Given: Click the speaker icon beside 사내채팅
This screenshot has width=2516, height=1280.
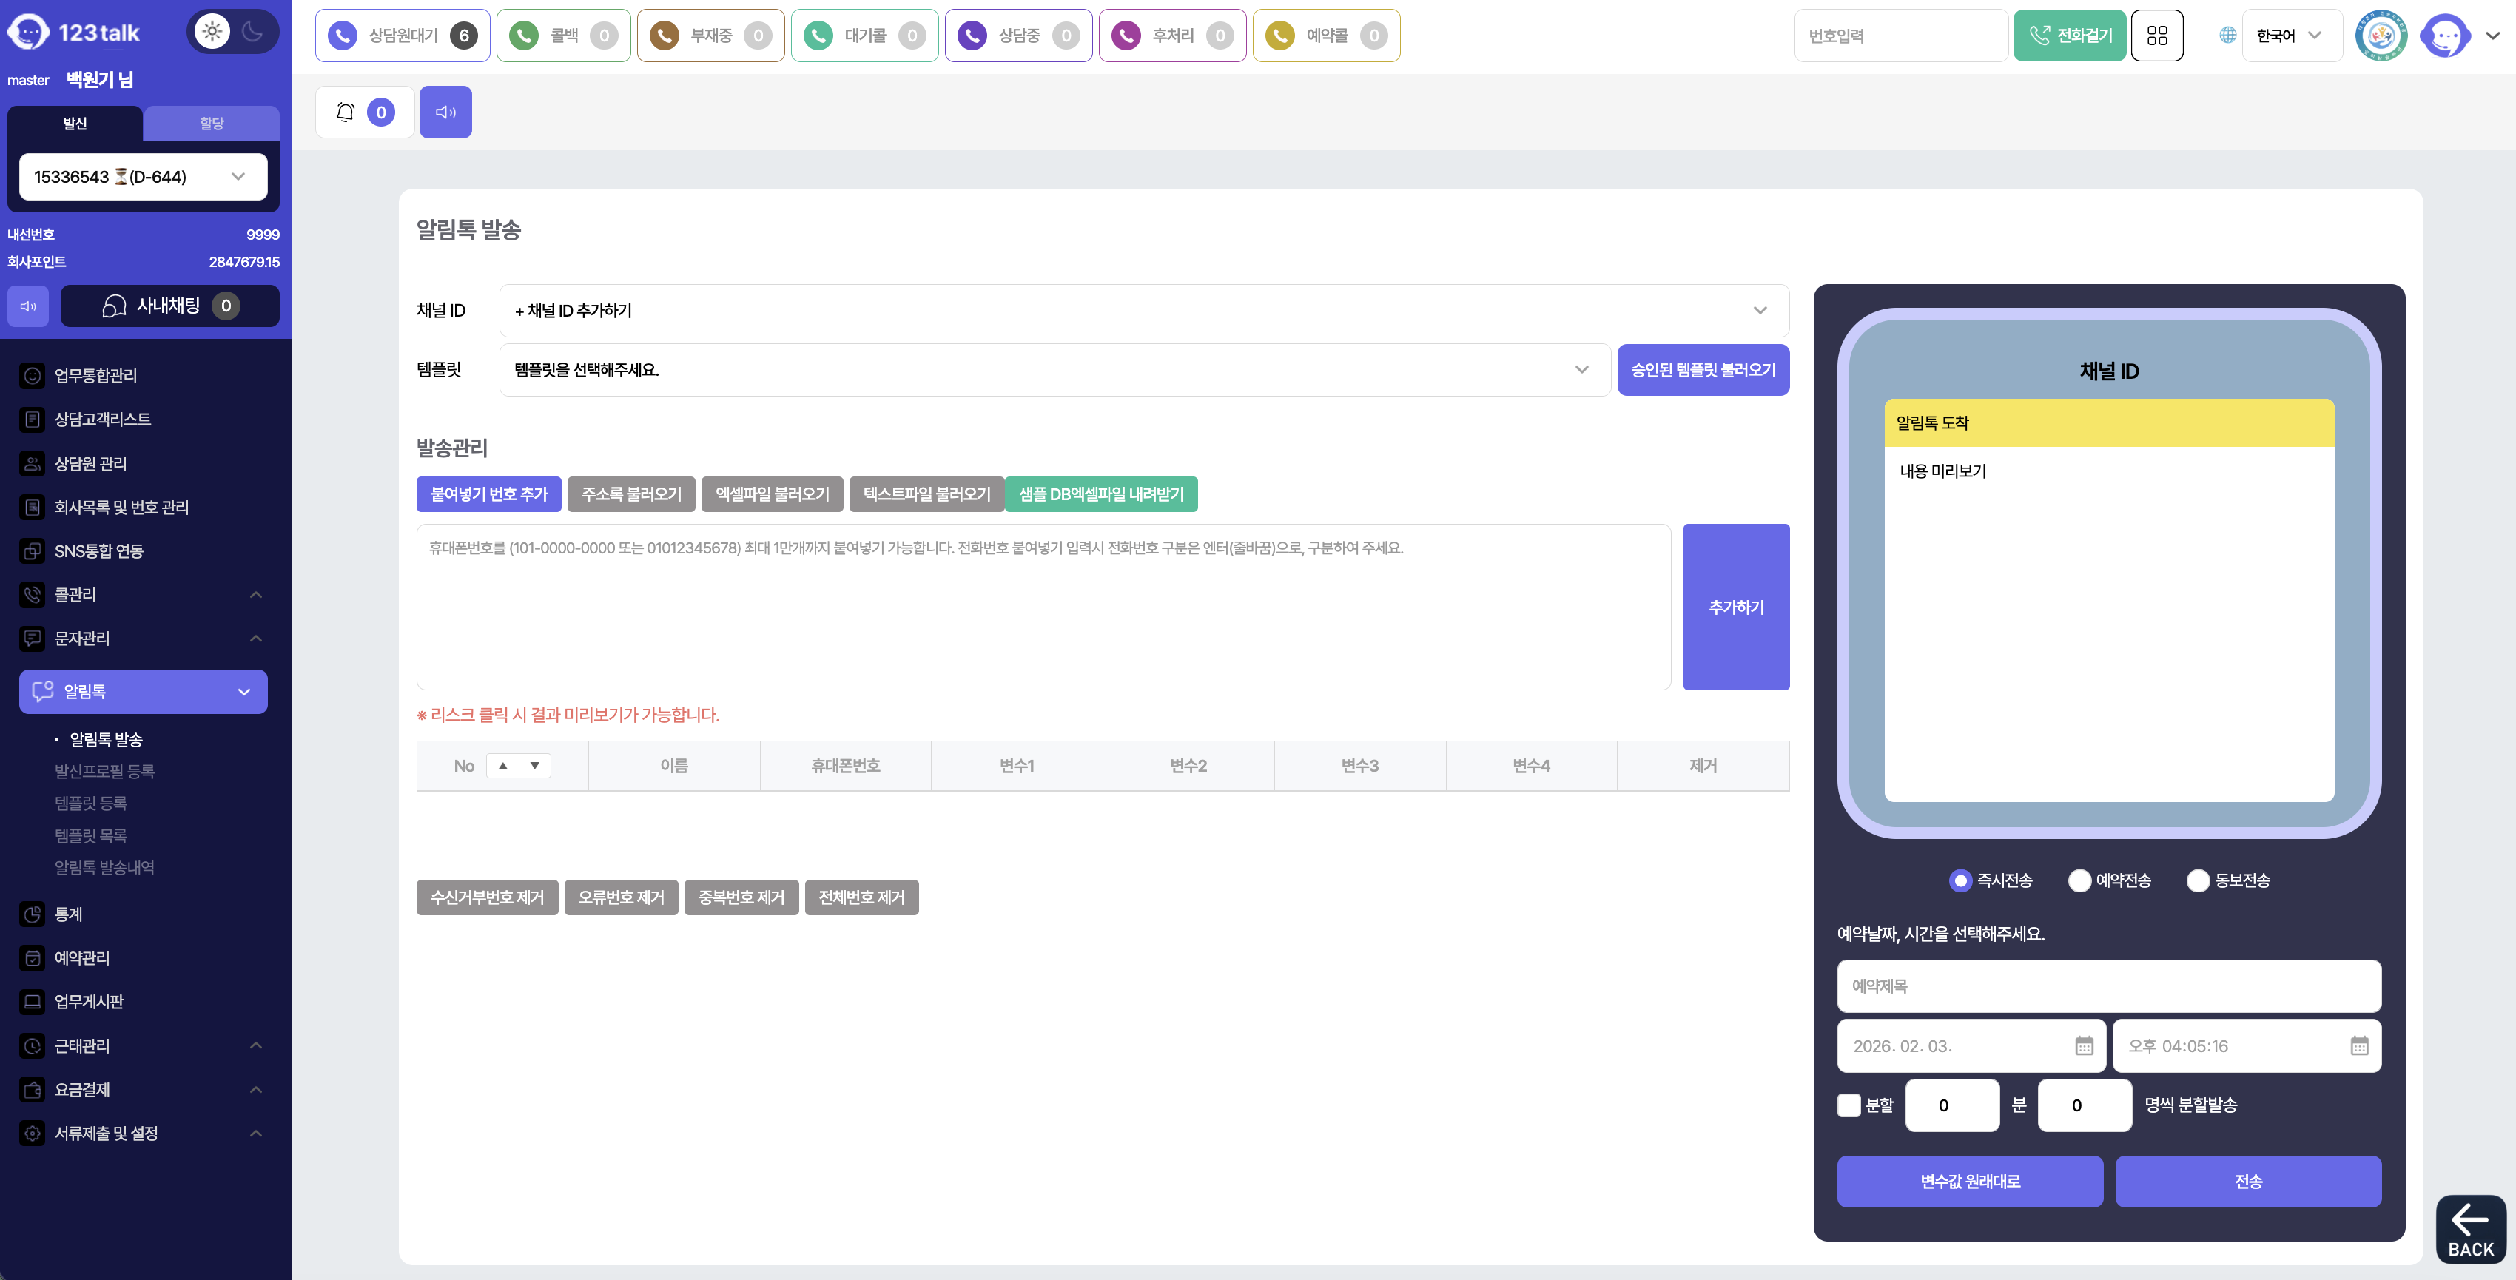Looking at the screenshot, I should (28, 306).
